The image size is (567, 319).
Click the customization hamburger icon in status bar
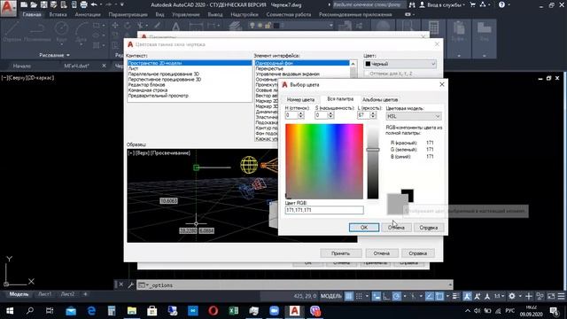[x=561, y=296]
